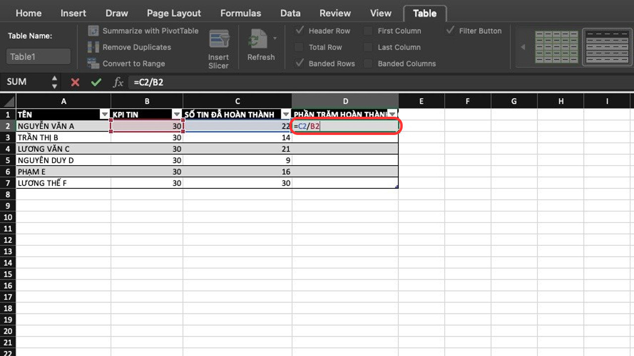Cancel the formula entry with the red X
This screenshot has height=356, width=634.
tap(75, 82)
